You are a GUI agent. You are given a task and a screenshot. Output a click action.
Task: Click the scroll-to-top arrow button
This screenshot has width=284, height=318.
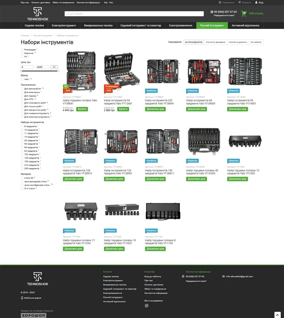[x=277, y=315]
